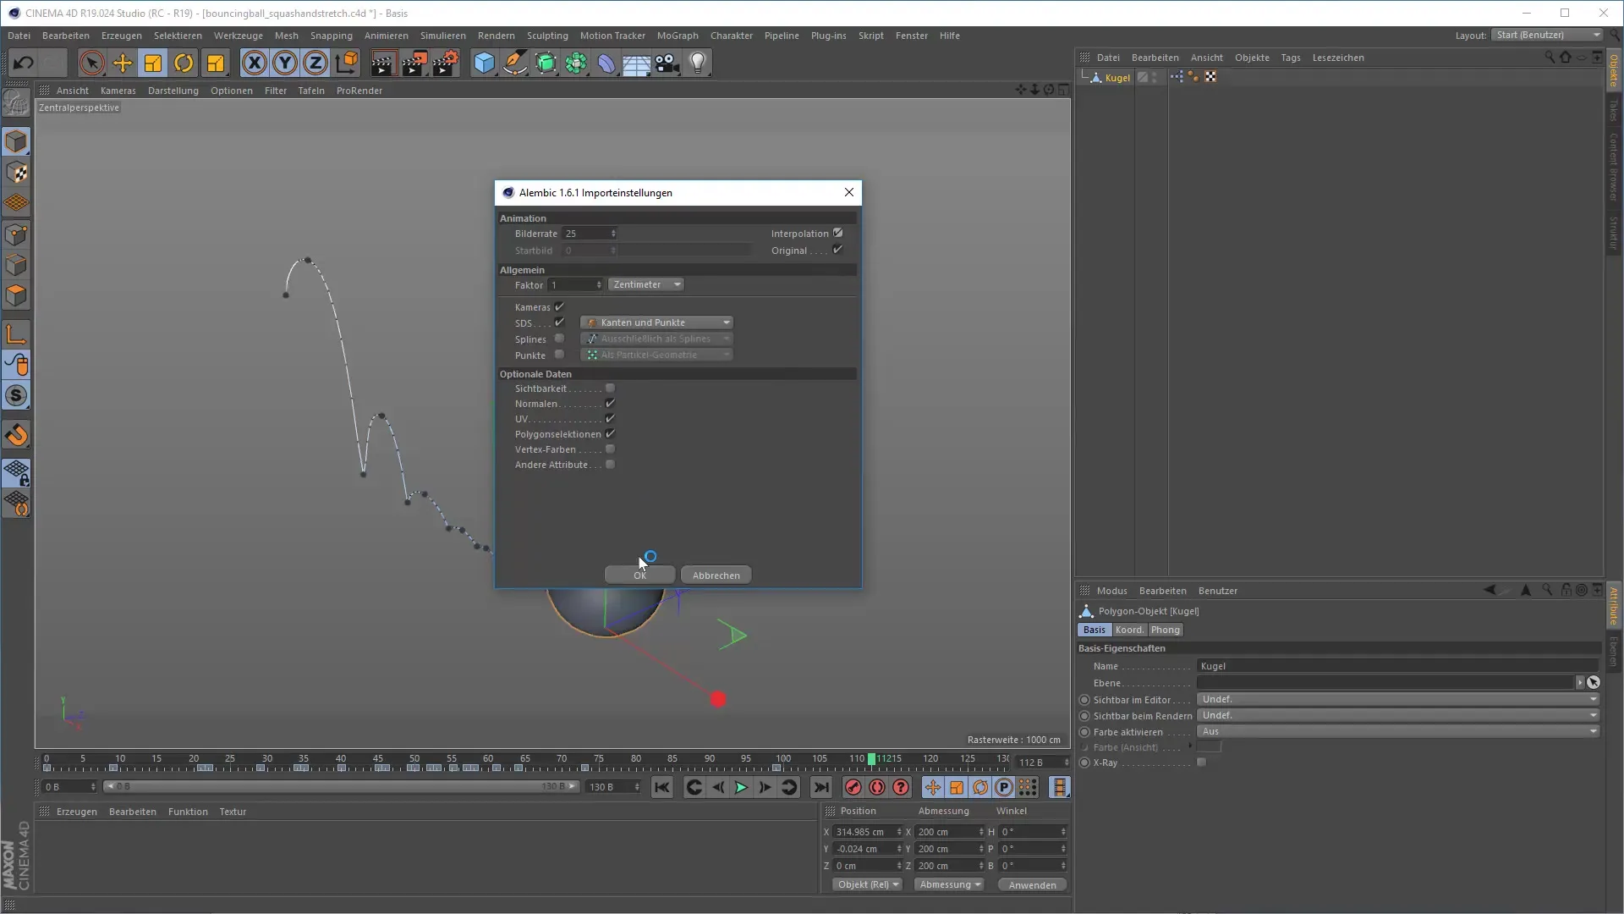Click the Undo arrow icon
Screen dimensions: 1624x914
point(23,63)
